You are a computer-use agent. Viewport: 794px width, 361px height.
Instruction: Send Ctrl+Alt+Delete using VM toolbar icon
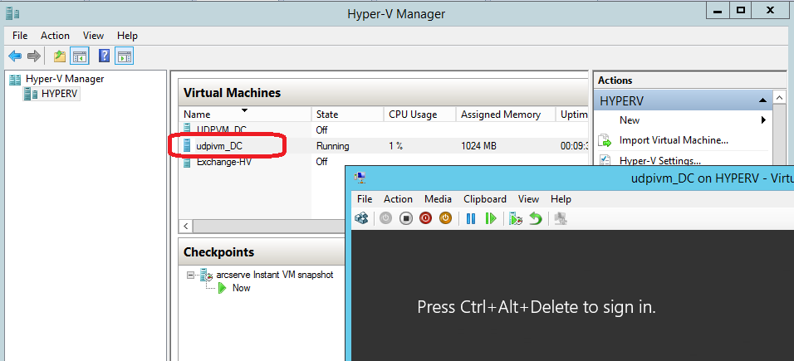pos(361,219)
